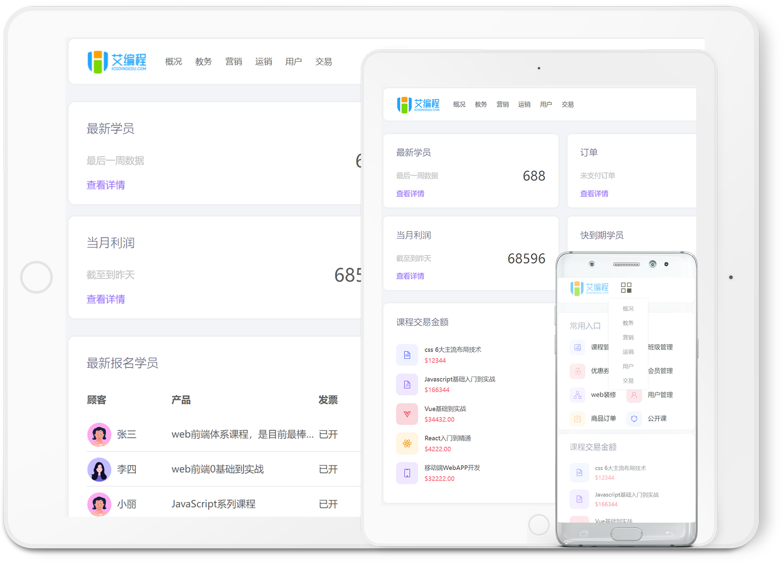Click the JavaScript系列课程 product cell
Viewport: 783px width, 563px height.
(x=213, y=504)
